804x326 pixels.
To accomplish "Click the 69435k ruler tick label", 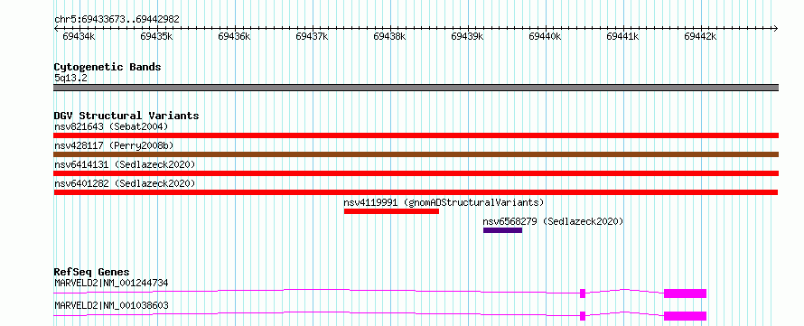I will (x=156, y=36).
